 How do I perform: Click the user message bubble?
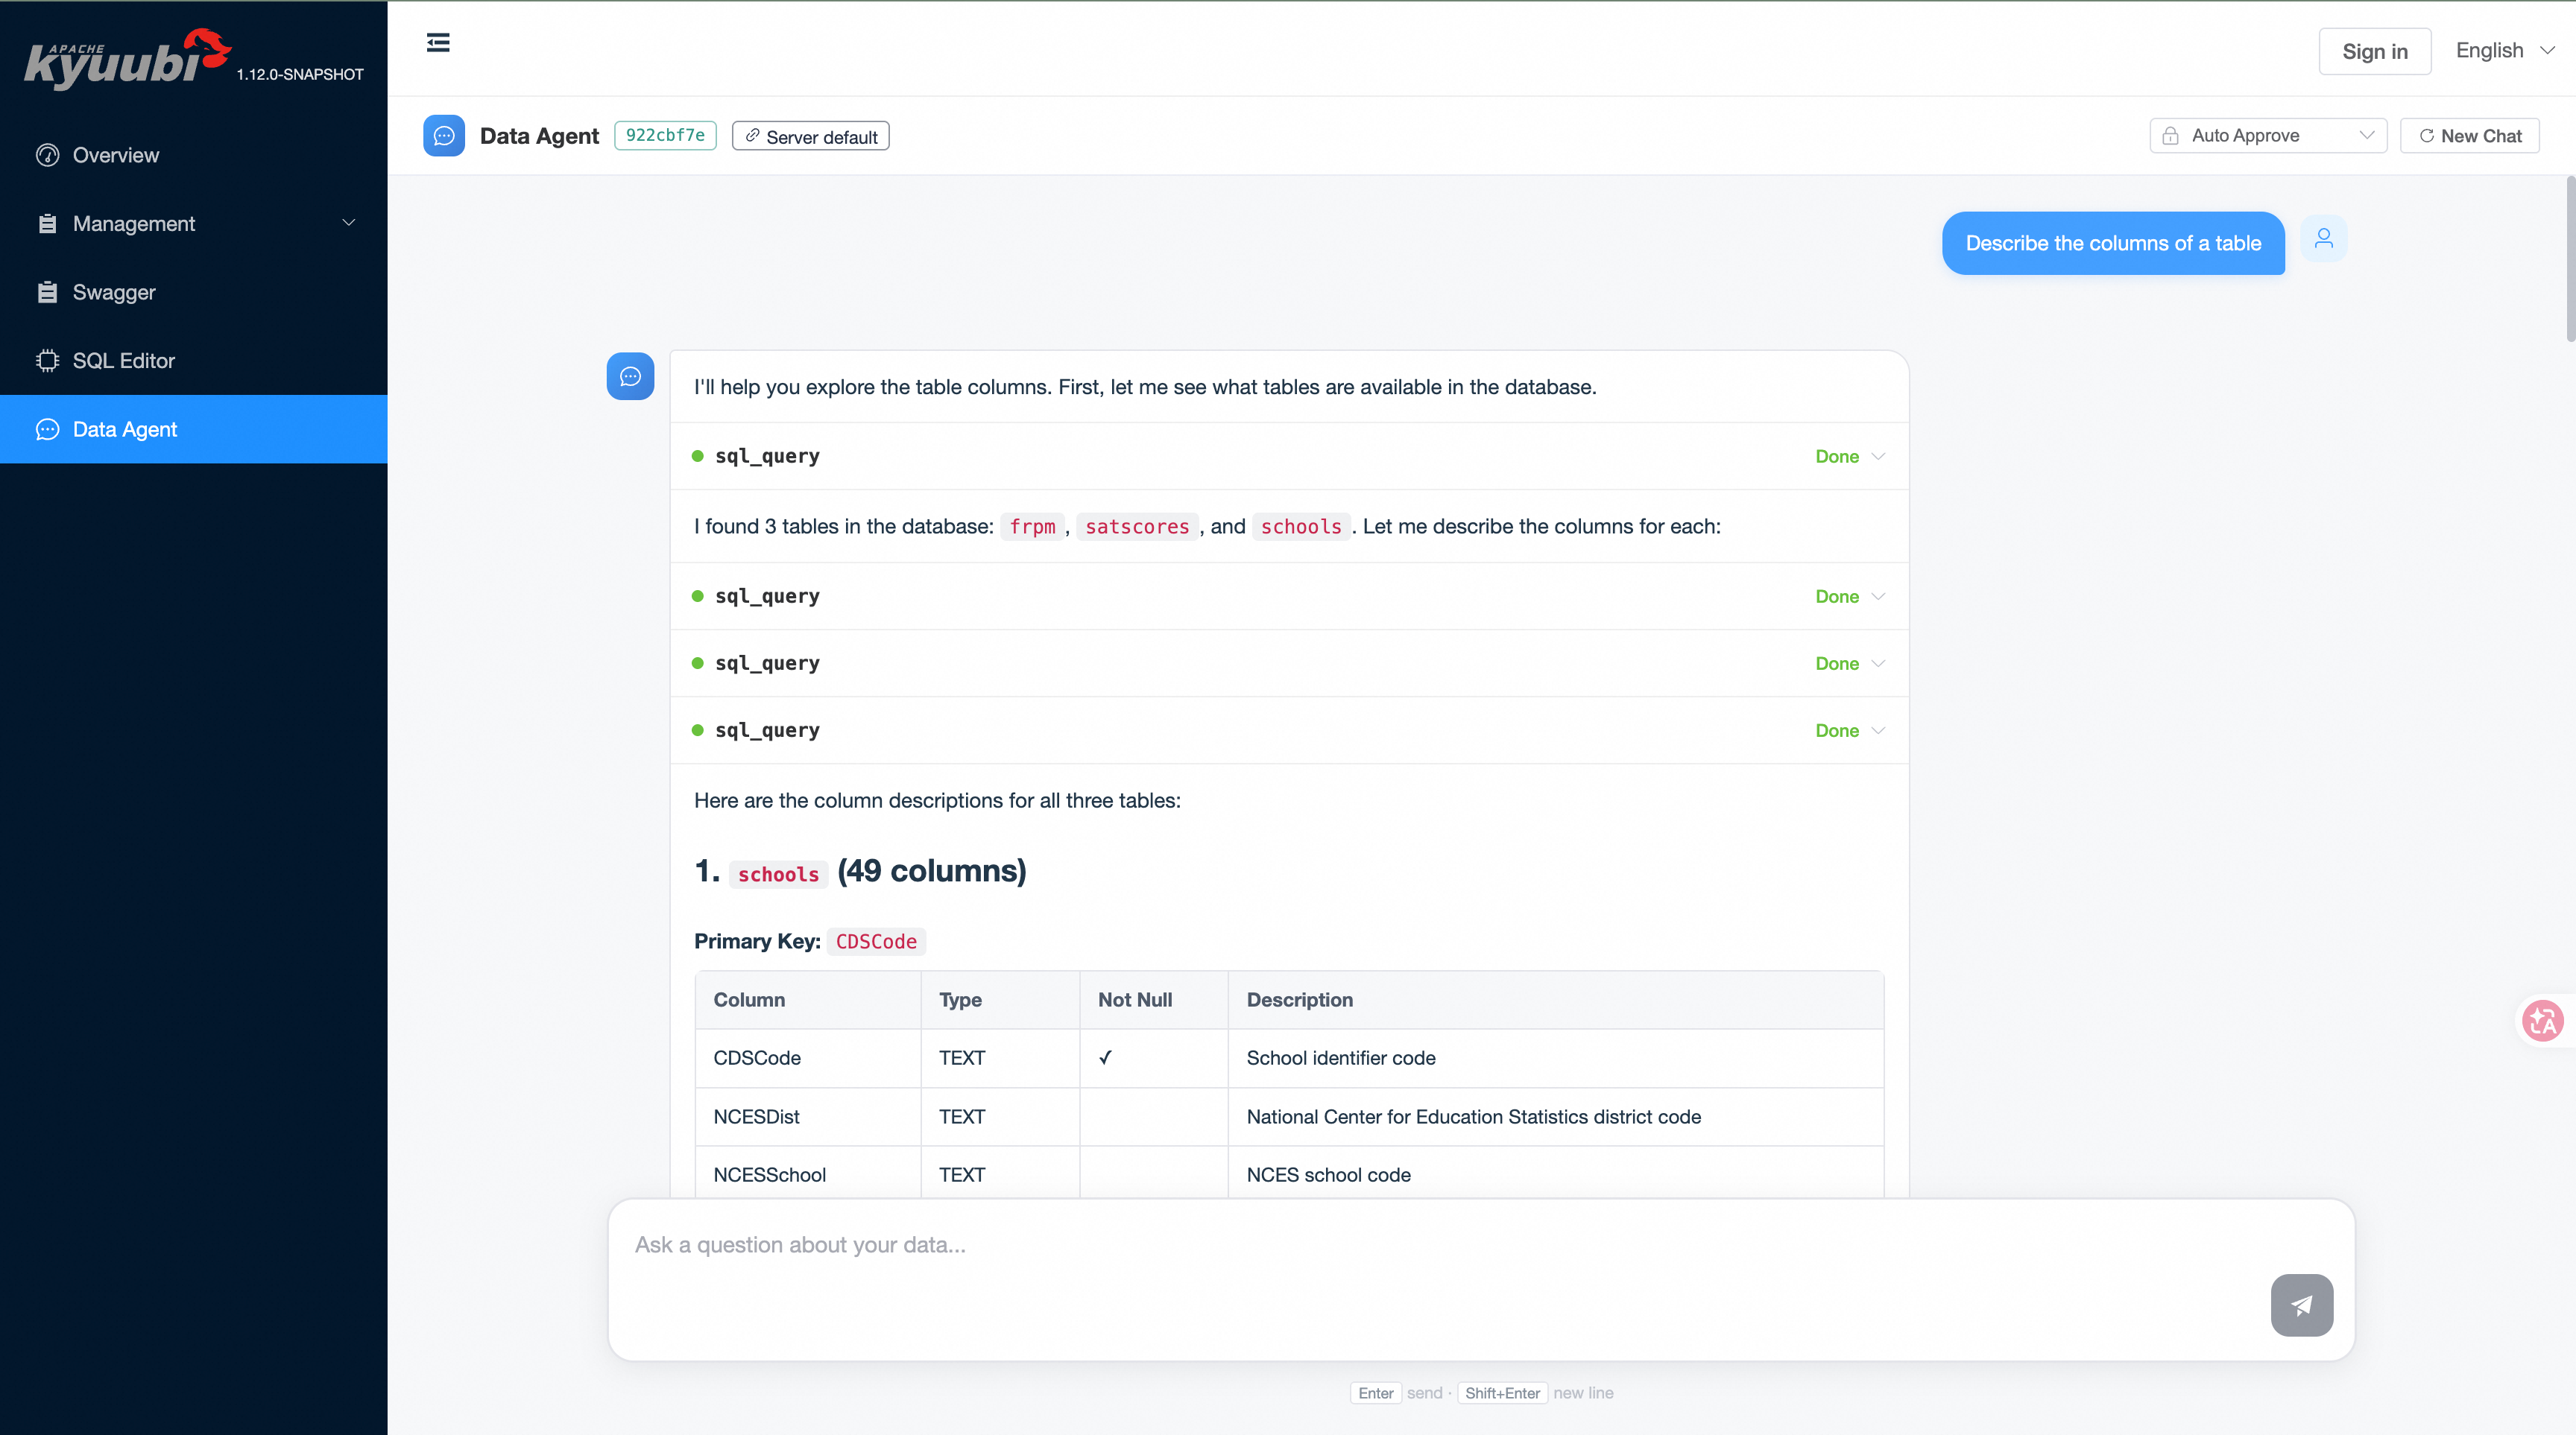2113,243
